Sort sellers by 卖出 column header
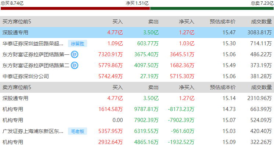 [x=153, y=87]
